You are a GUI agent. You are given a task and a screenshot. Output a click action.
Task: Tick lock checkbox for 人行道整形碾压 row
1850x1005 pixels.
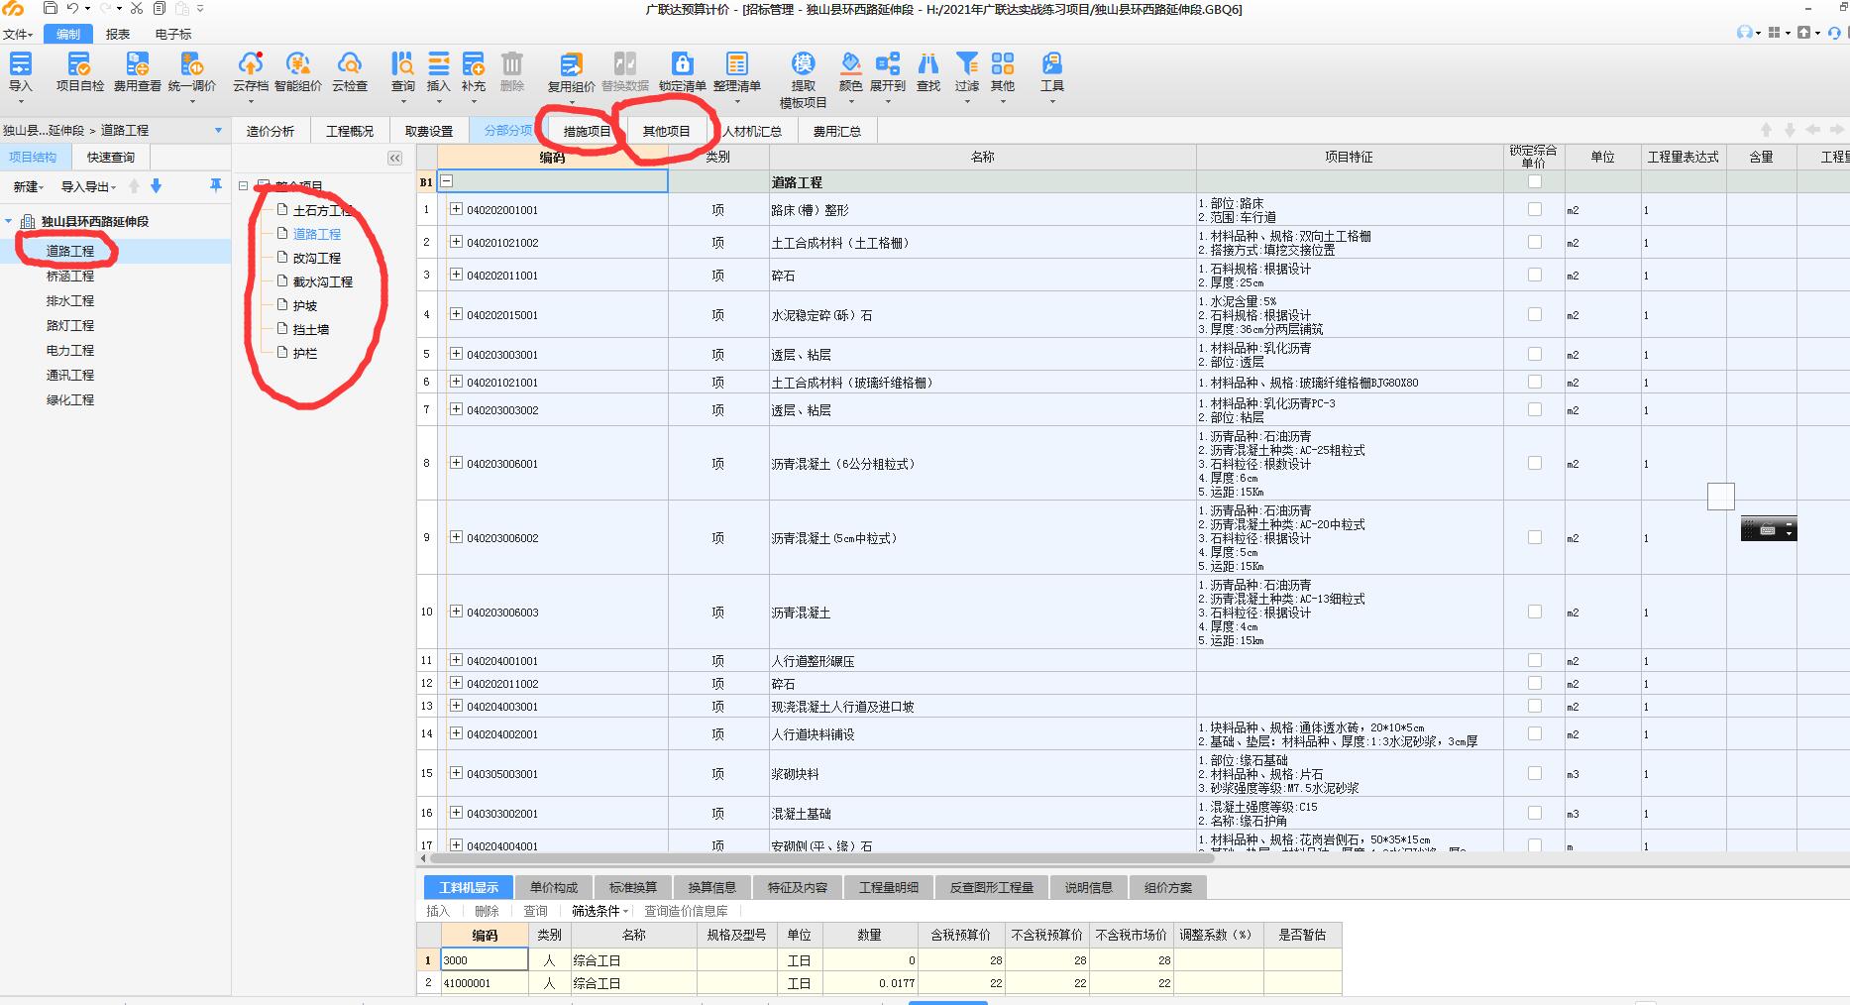coord(1535,660)
